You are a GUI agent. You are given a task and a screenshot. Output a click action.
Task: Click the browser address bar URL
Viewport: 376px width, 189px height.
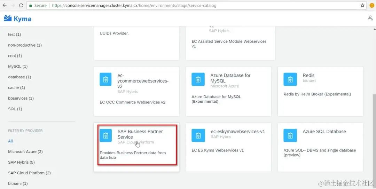coord(134,5)
